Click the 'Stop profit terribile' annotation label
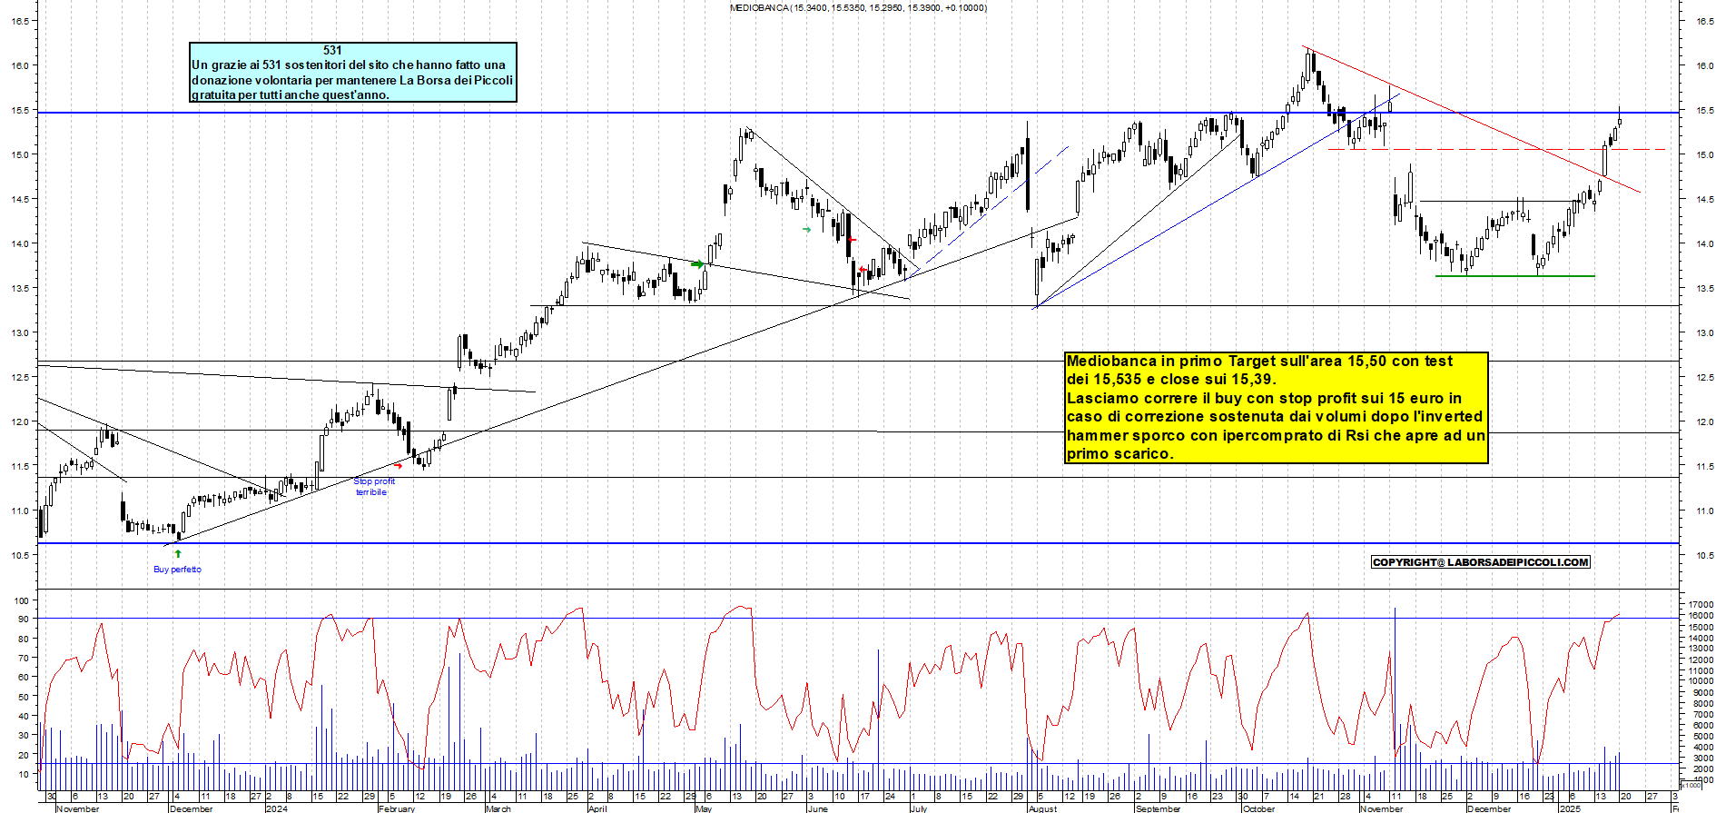Screen dimensions: 1716x813 373,487
